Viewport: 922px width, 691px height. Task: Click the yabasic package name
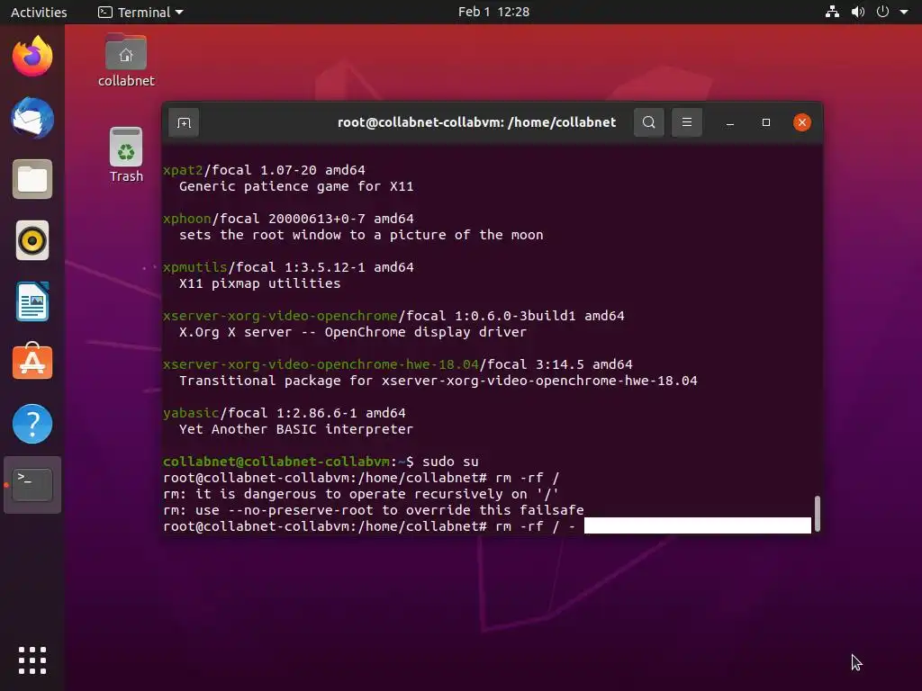pyautogui.click(x=191, y=413)
